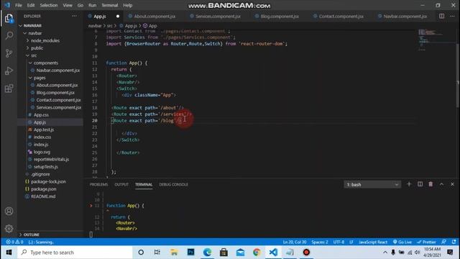Open the File menu
The height and width of the screenshot is (259, 460).
tap(19, 5)
